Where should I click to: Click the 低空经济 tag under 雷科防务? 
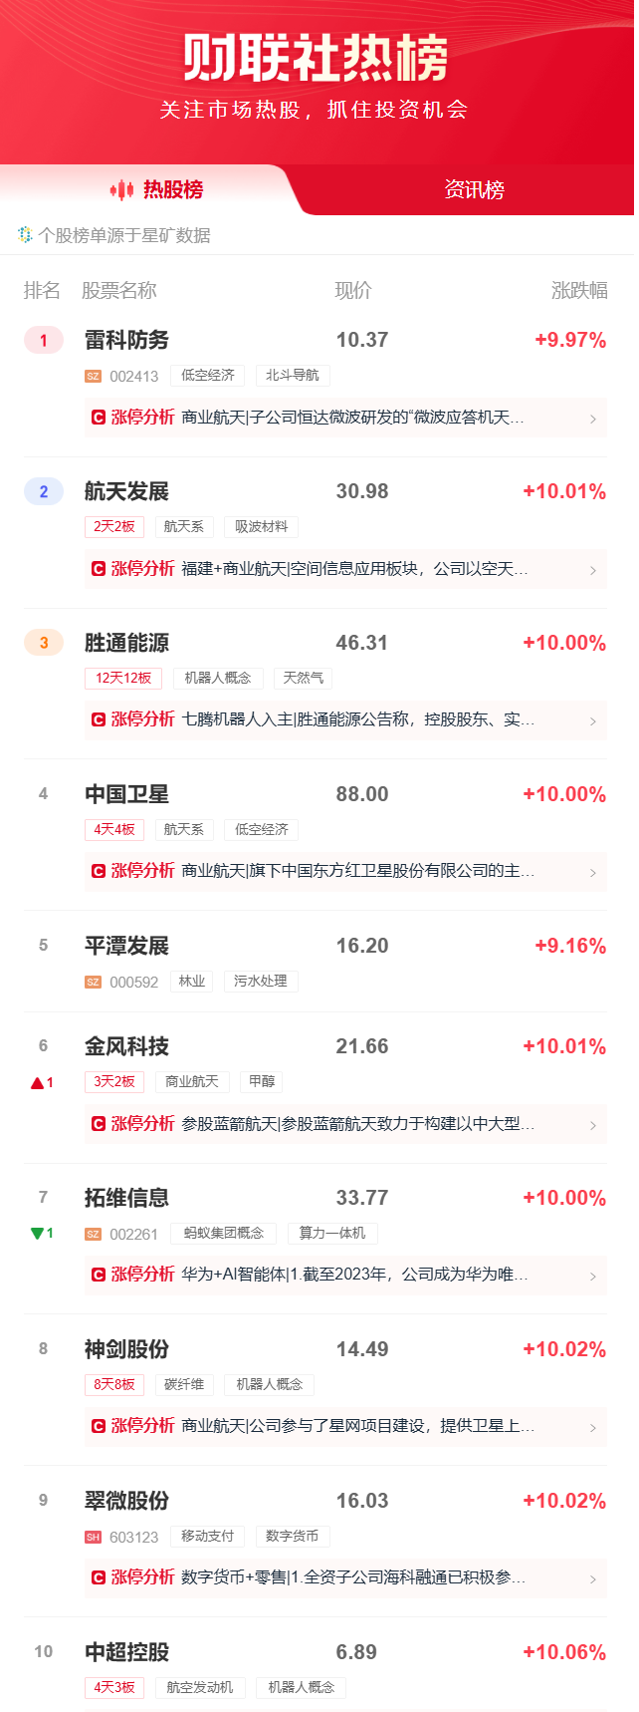(208, 376)
